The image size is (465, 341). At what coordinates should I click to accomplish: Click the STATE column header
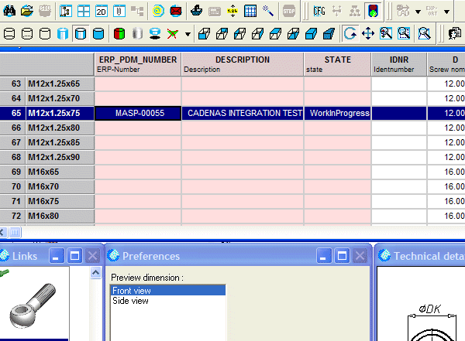click(x=337, y=64)
